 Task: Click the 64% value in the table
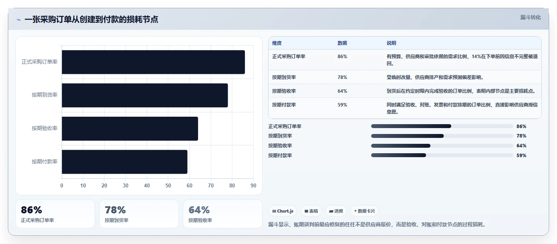[x=342, y=91]
